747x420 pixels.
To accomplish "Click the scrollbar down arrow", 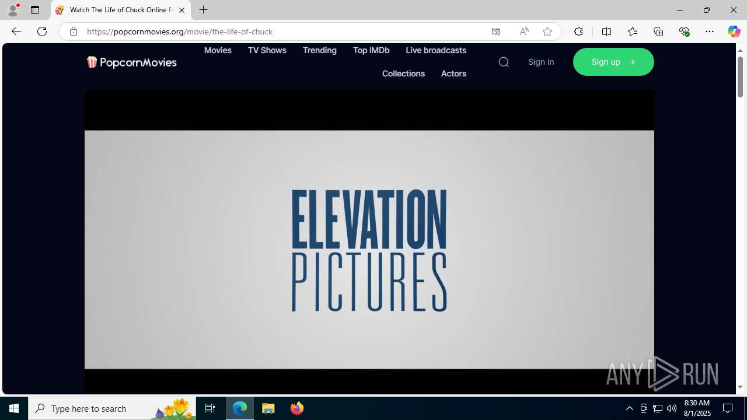I will point(740,387).
